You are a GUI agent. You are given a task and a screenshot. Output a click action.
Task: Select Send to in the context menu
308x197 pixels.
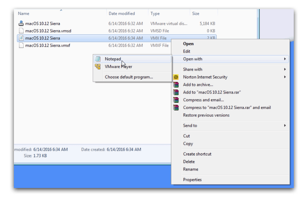tap(230, 126)
